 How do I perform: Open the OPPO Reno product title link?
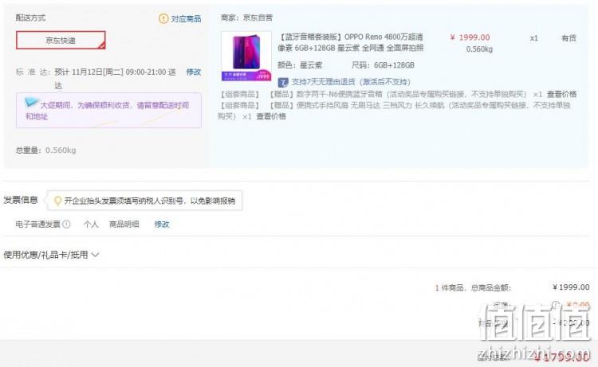point(351,42)
